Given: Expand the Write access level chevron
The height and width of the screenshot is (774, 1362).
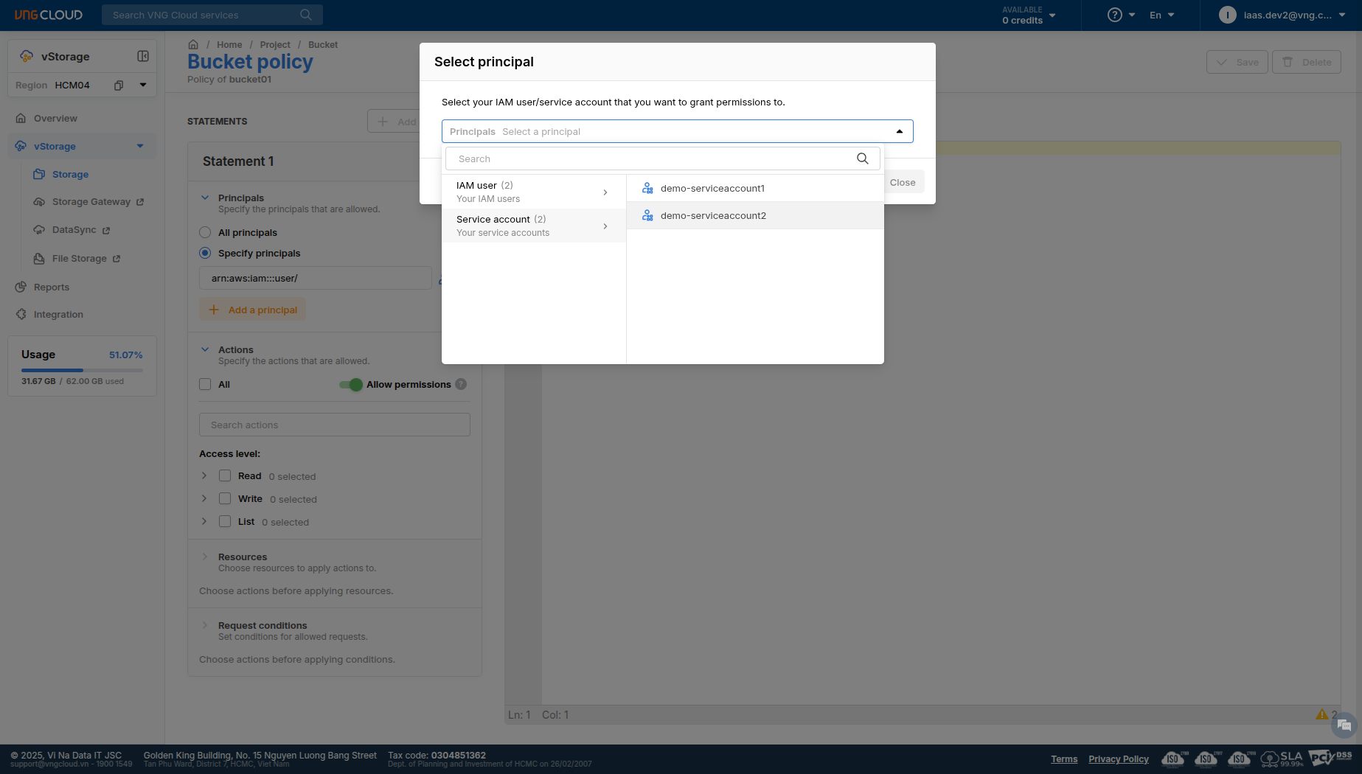Looking at the screenshot, I should coord(204,499).
